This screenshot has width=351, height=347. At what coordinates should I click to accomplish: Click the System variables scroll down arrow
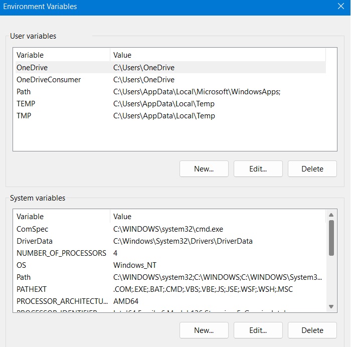click(x=331, y=306)
